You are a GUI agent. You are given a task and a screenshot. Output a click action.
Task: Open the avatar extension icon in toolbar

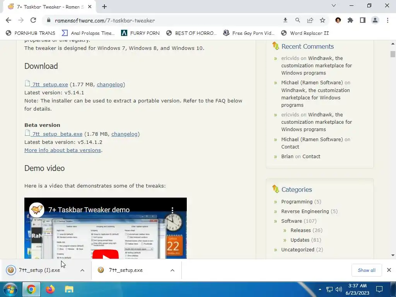[x=338, y=20]
